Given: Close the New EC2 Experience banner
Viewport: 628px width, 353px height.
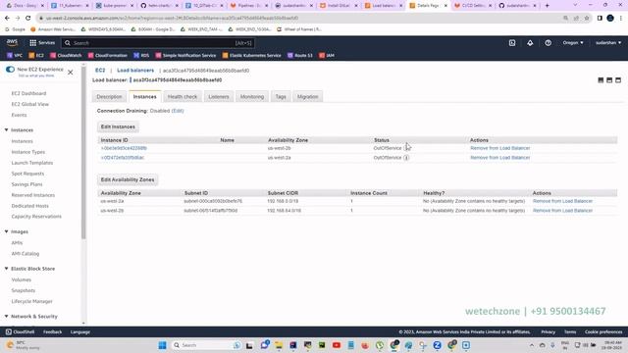Looking at the screenshot, I should tap(70, 72).
